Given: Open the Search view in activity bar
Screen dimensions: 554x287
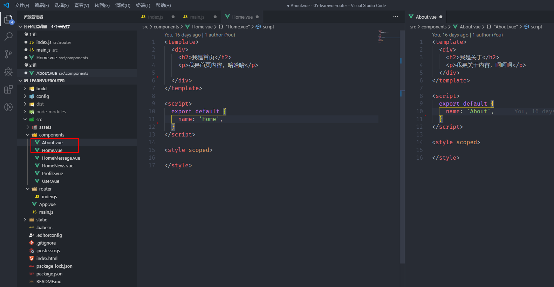Looking at the screenshot, I should [8, 36].
